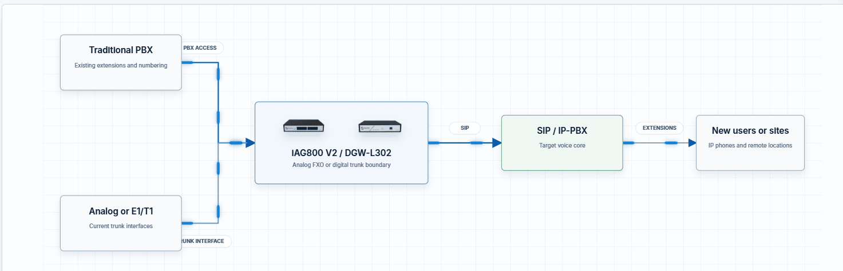
Task: Select the SIP / IP-PBX heading
Action: coord(562,130)
